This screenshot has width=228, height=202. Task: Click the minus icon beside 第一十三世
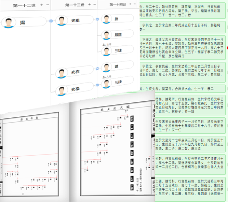95,5
